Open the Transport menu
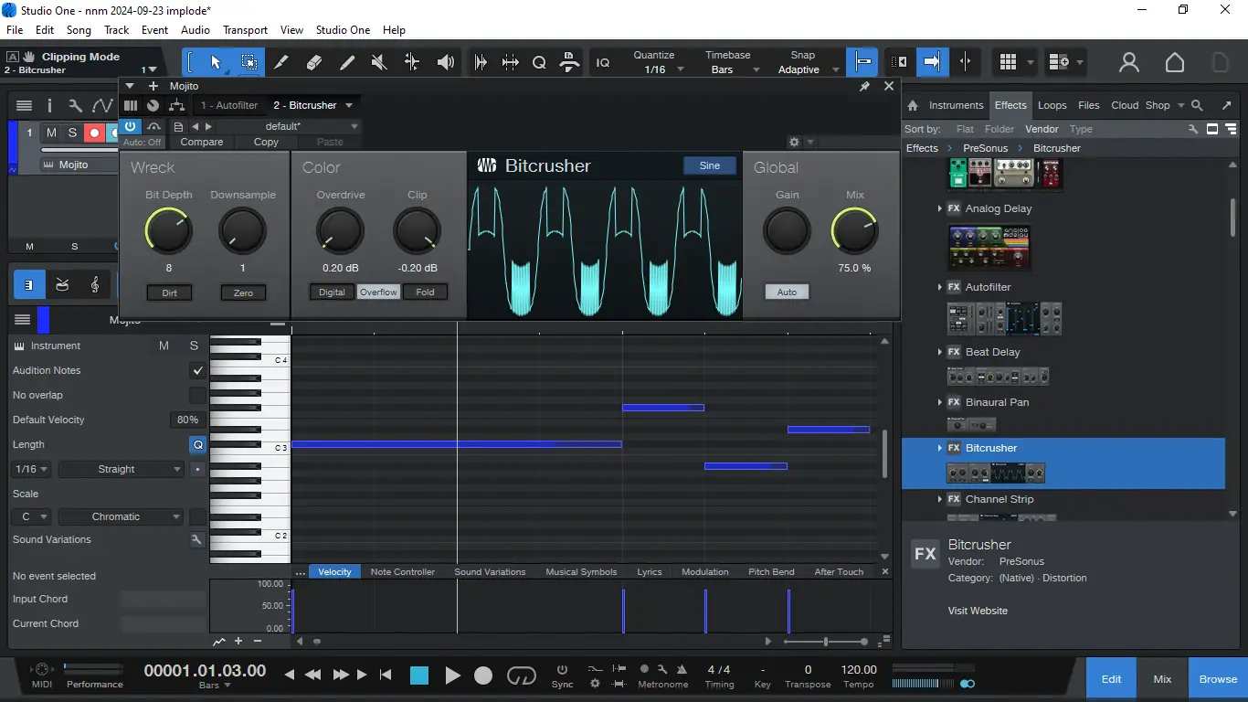The height and width of the screenshot is (702, 1248). (246, 30)
